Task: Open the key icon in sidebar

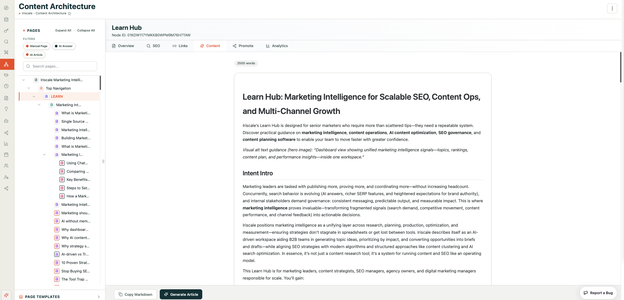Action: 6,31
